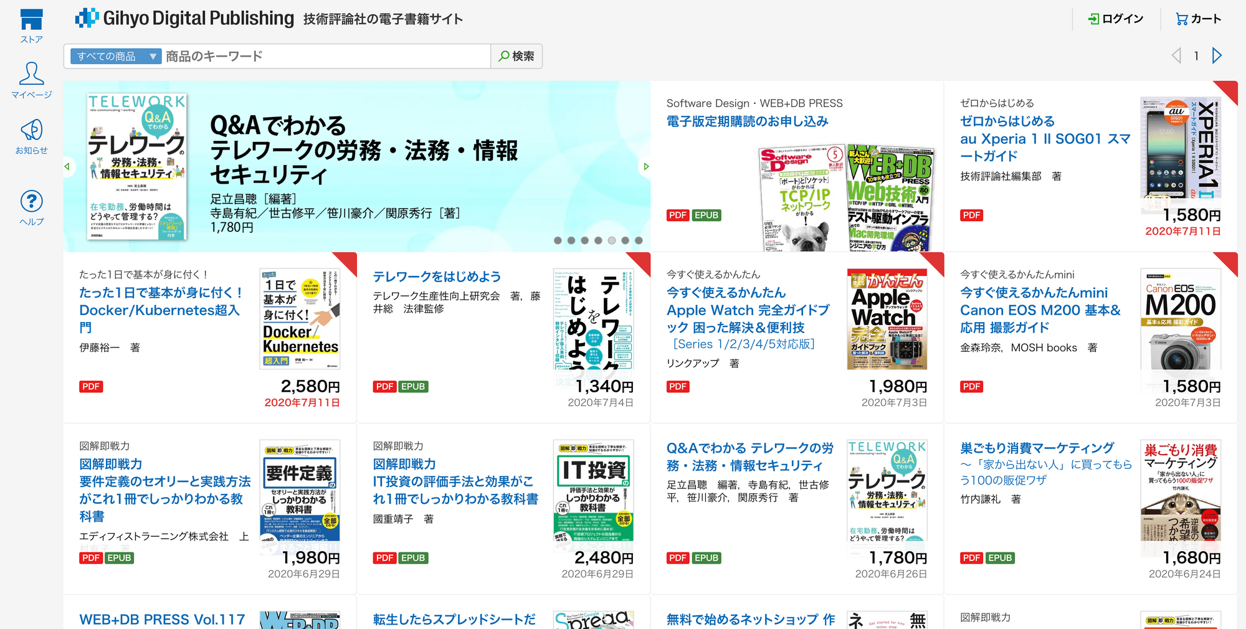Select the last carousel indicator dot
The width and height of the screenshot is (1246, 629).
coord(639,240)
